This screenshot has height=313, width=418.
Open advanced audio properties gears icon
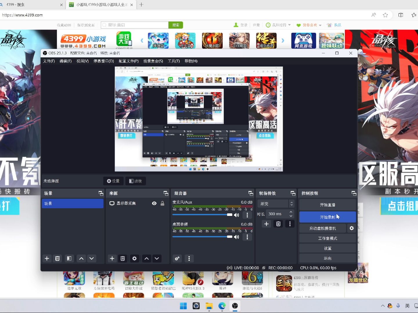[177, 259]
